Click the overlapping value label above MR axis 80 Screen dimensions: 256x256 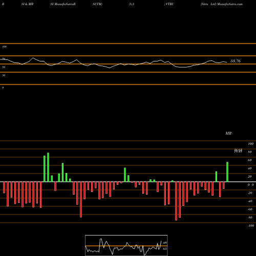[x=238, y=151]
